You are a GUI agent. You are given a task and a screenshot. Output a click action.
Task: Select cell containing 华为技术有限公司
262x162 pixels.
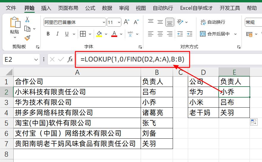click(x=77, y=102)
